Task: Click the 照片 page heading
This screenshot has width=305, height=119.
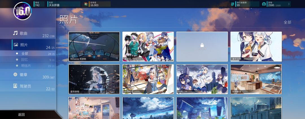Action: tap(68, 19)
